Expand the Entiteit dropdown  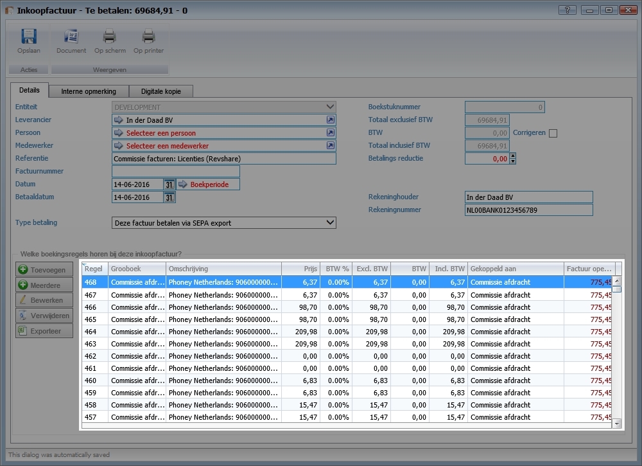point(329,107)
